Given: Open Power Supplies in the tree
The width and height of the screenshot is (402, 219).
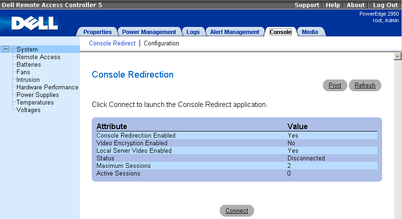Looking at the screenshot, I should 37,95.
